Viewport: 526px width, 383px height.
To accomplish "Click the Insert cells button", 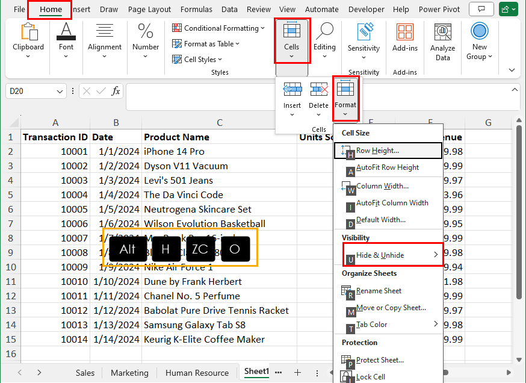I will pos(292,99).
